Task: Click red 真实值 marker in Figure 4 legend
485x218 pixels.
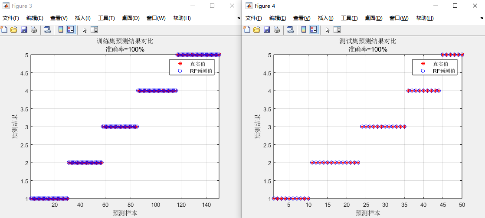Action: [423, 64]
